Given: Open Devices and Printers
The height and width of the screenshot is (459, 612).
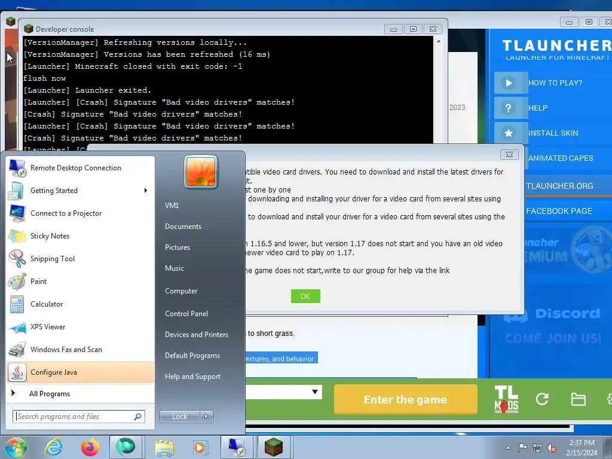Looking at the screenshot, I should (x=196, y=335).
